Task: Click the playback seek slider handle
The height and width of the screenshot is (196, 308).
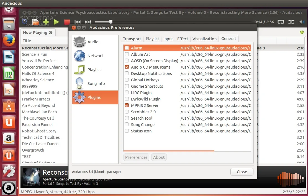Action: pyautogui.click(x=111, y=22)
